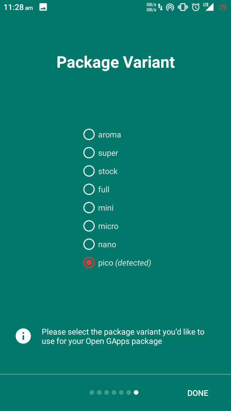This screenshot has height=411, width=231.
Task: Tap the hotspot status icon
Action: click(170, 7)
